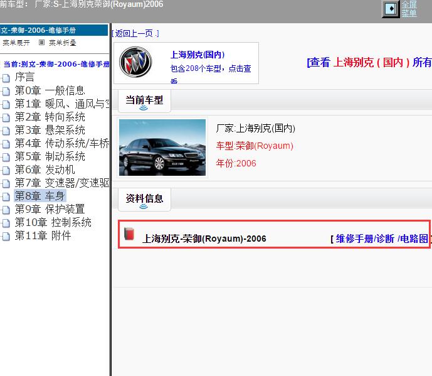Click page icon beside 第3章
The height and width of the screenshot is (376, 432).
6,131
